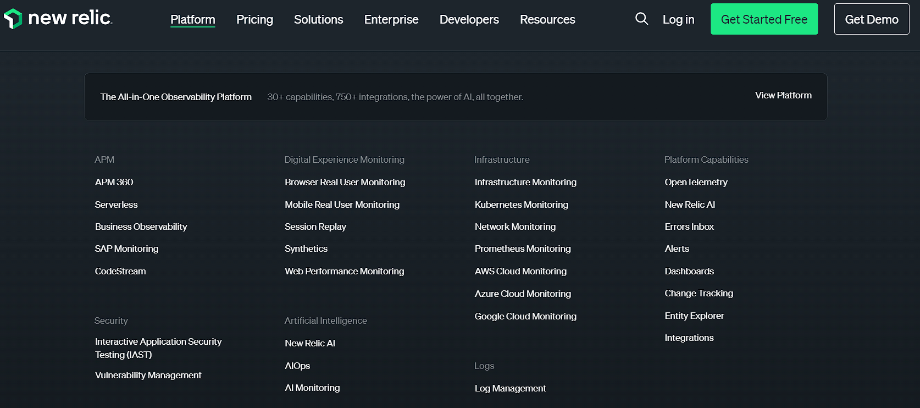
Task: Open Browser Real User Monitoring
Action: click(x=345, y=182)
